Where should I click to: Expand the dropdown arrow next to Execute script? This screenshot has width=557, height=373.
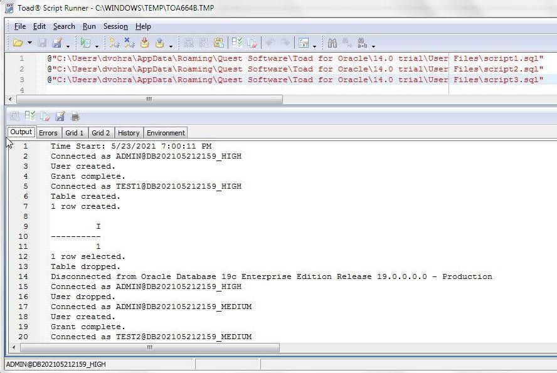[97, 46]
